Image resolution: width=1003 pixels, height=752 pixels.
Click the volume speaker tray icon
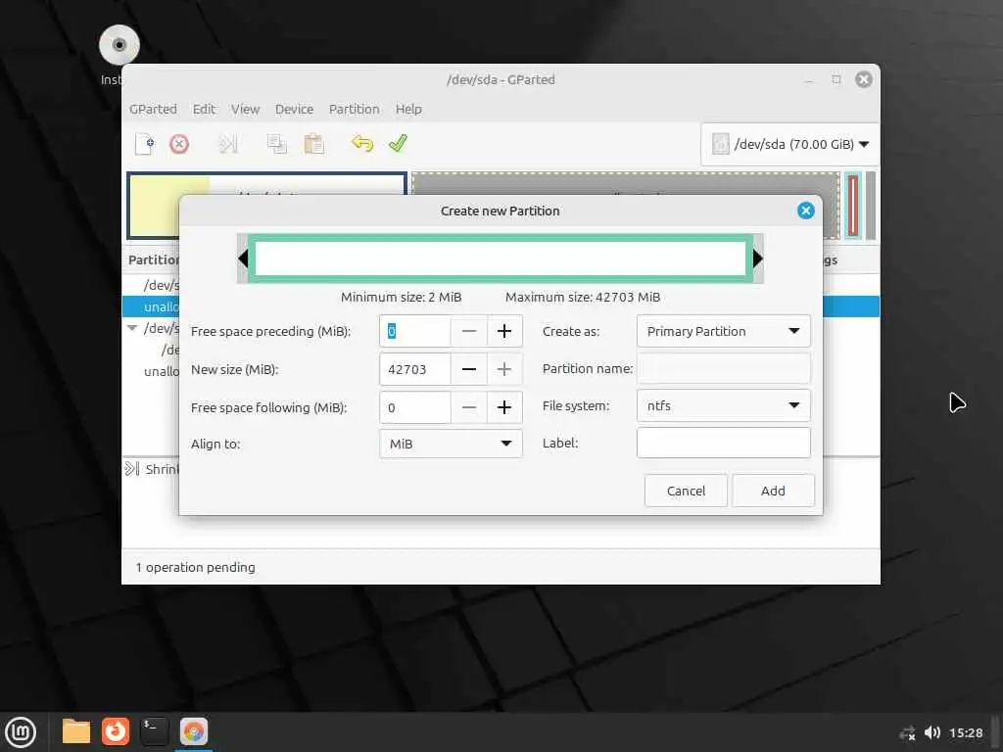932,732
